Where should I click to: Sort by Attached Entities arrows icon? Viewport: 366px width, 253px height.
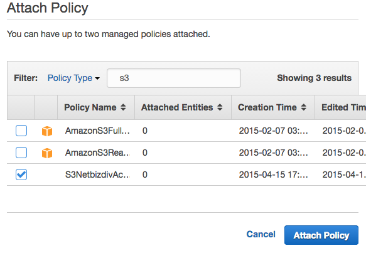coord(220,107)
